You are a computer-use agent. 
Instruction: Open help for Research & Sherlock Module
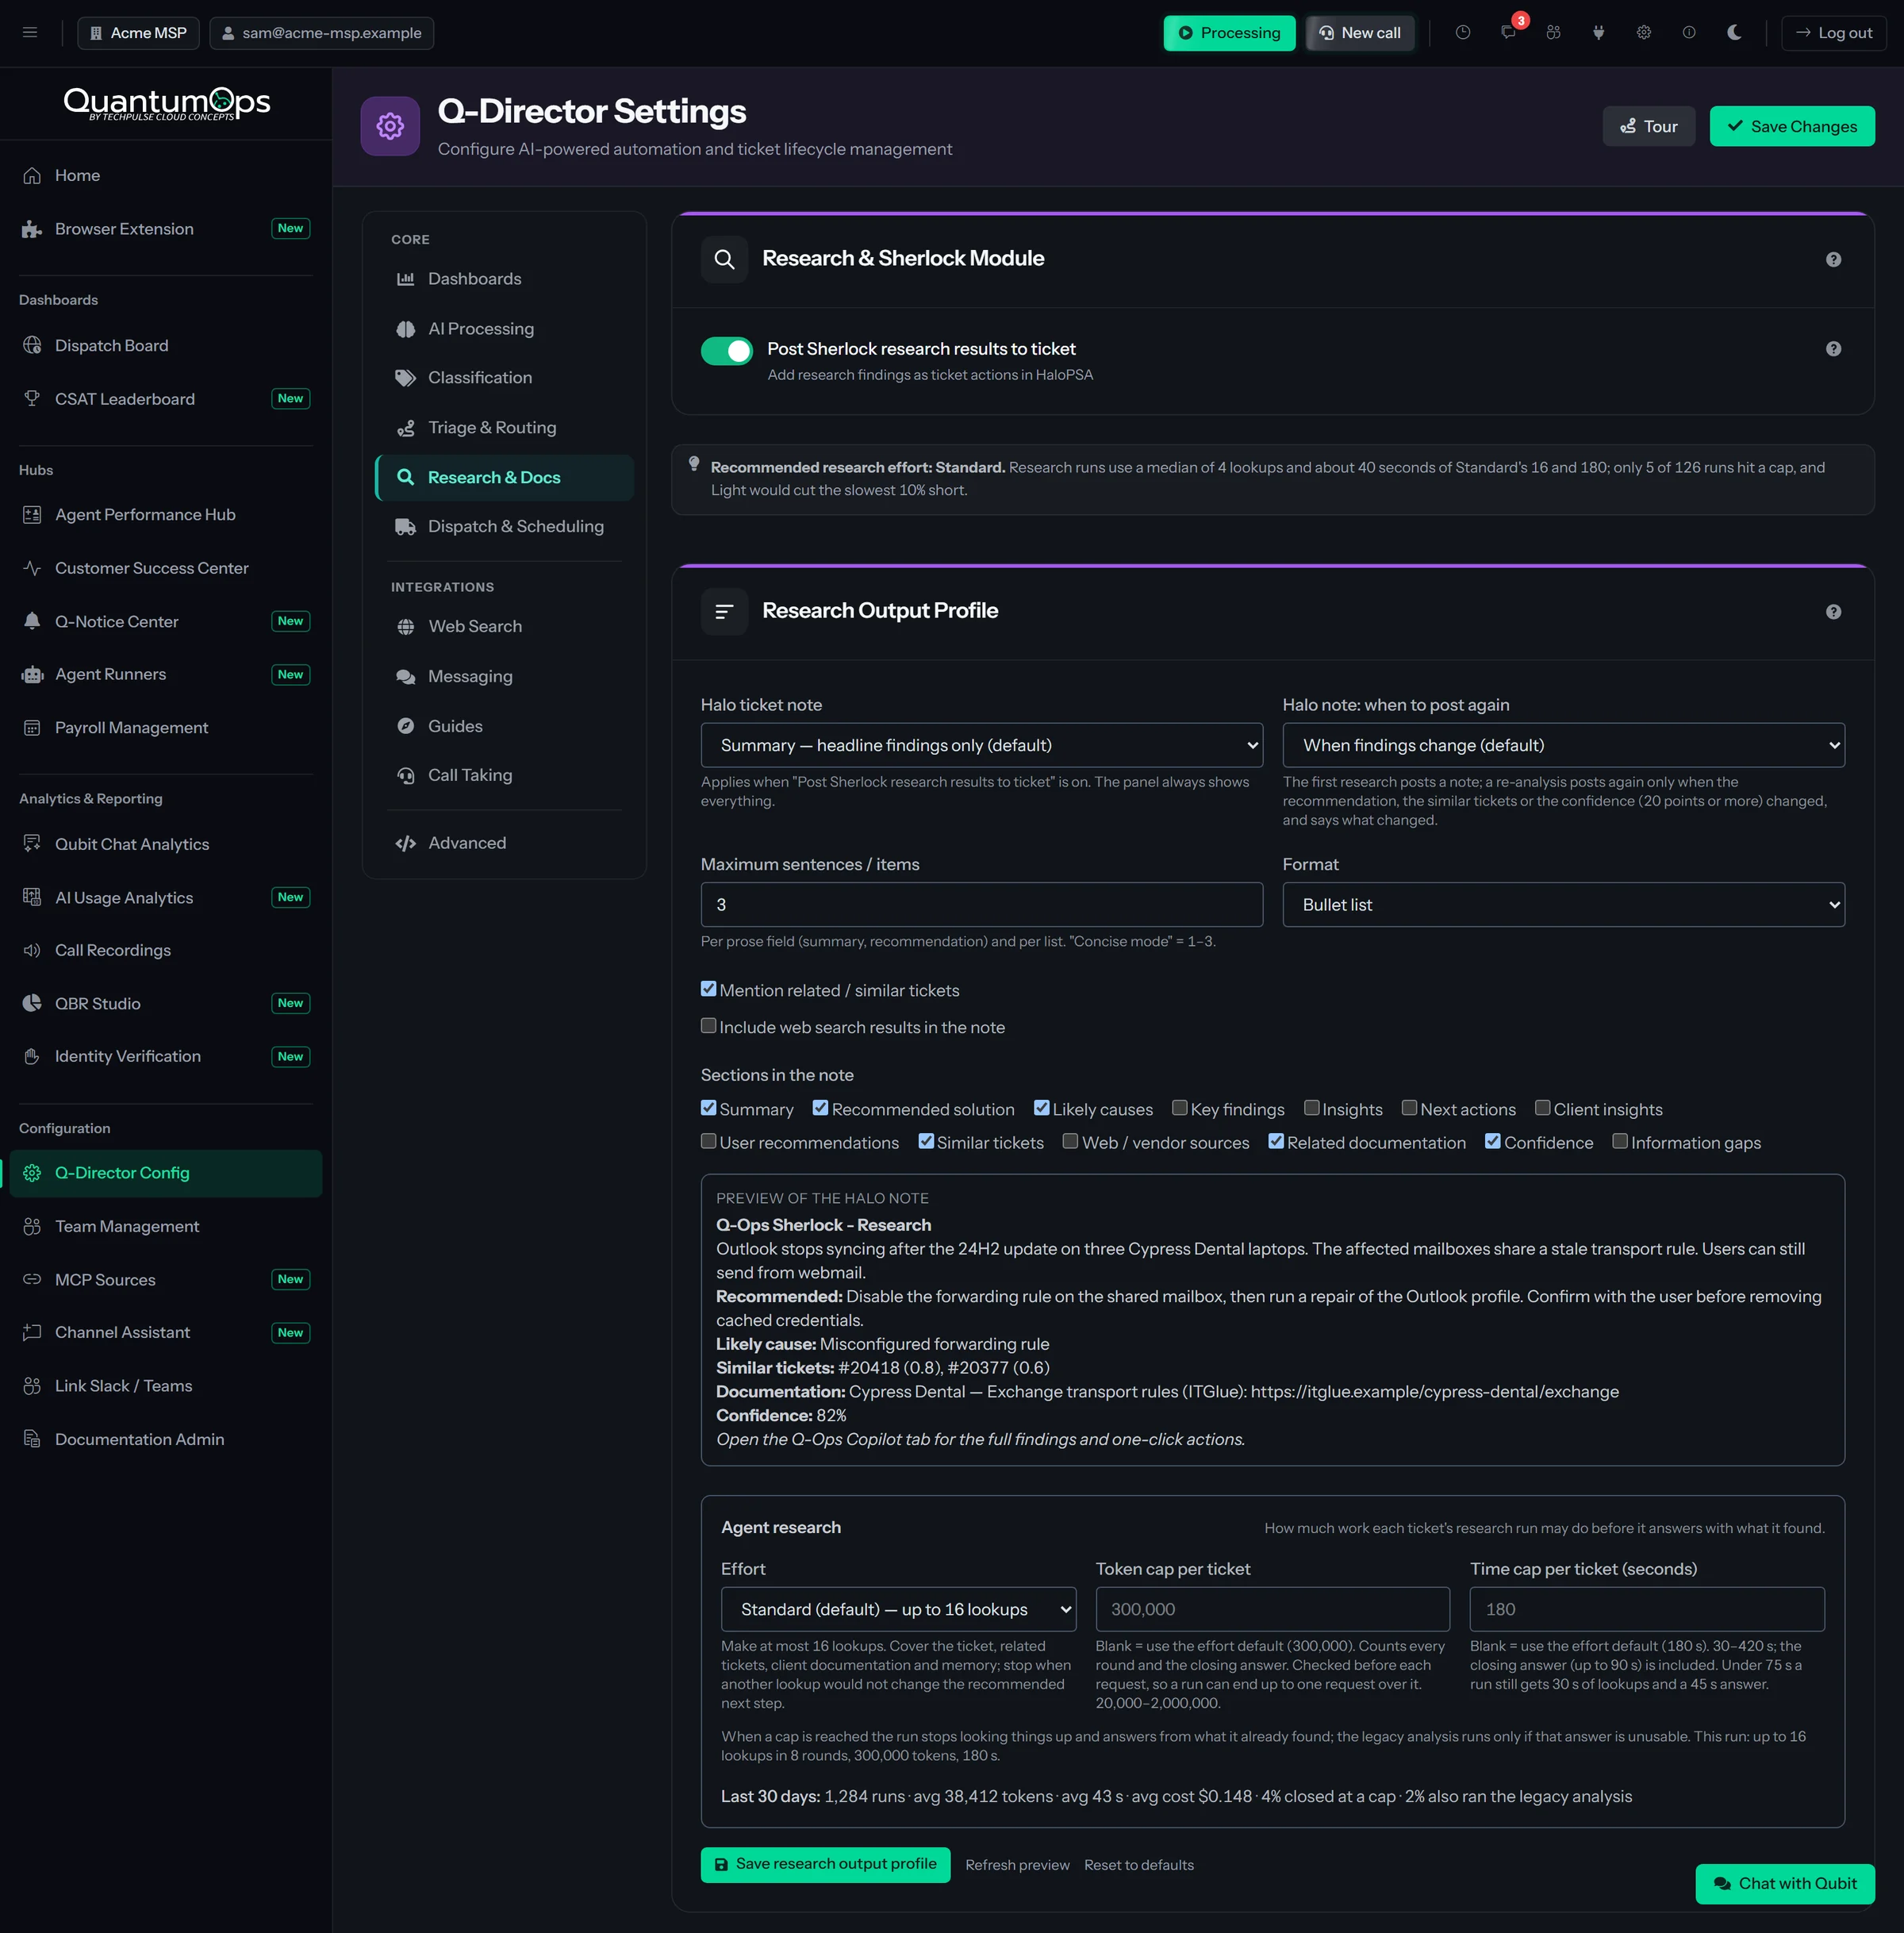point(1833,259)
